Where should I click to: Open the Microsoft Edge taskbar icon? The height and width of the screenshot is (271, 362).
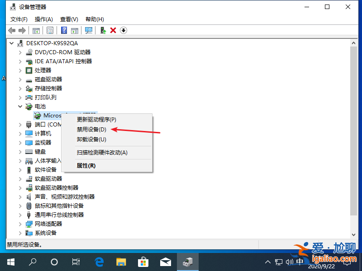click(x=100, y=262)
